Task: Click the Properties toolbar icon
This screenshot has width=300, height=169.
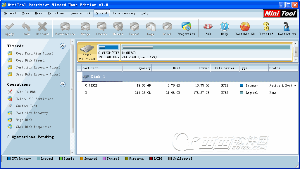Action: tap(186, 27)
